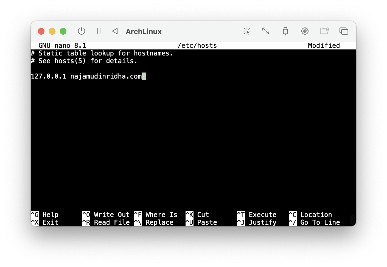Open the USB devices icon

tap(285, 31)
